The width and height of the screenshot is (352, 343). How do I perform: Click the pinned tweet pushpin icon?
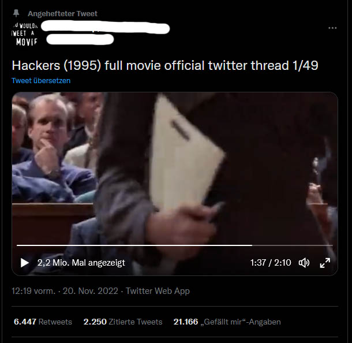(x=16, y=13)
